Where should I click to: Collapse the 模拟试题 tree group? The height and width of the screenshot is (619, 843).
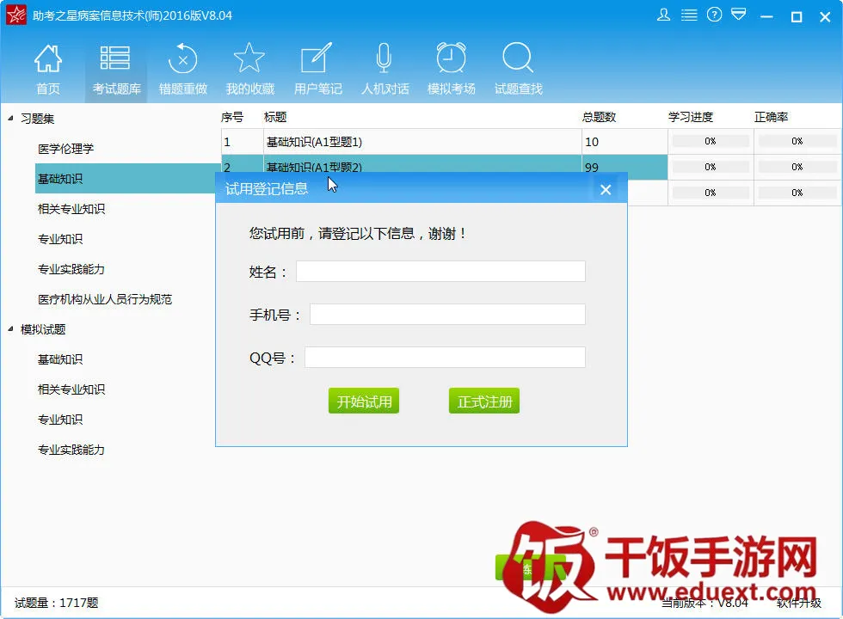[x=10, y=328]
